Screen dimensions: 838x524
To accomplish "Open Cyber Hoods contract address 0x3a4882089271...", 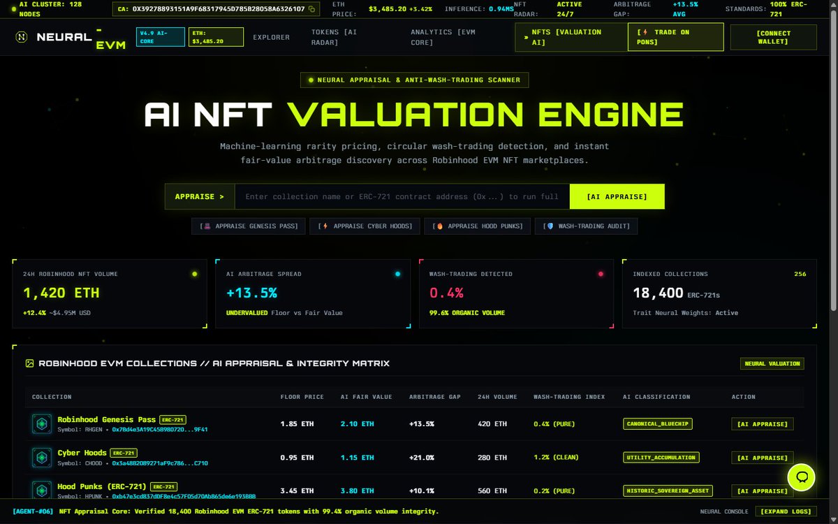I will tap(159, 463).
